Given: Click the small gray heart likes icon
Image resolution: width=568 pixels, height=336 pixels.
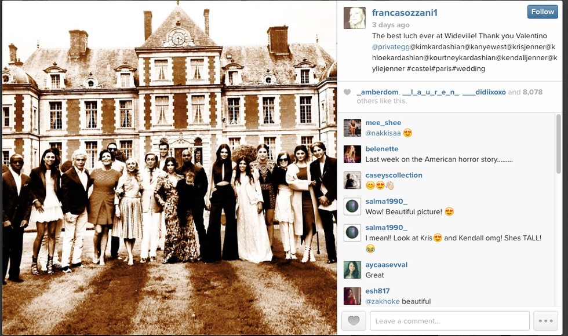Looking at the screenshot, I should click(347, 92).
